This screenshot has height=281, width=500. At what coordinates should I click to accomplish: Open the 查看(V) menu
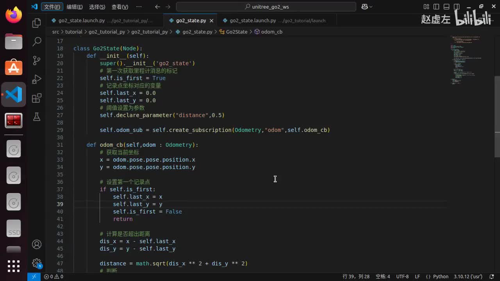click(x=120, y=7)
